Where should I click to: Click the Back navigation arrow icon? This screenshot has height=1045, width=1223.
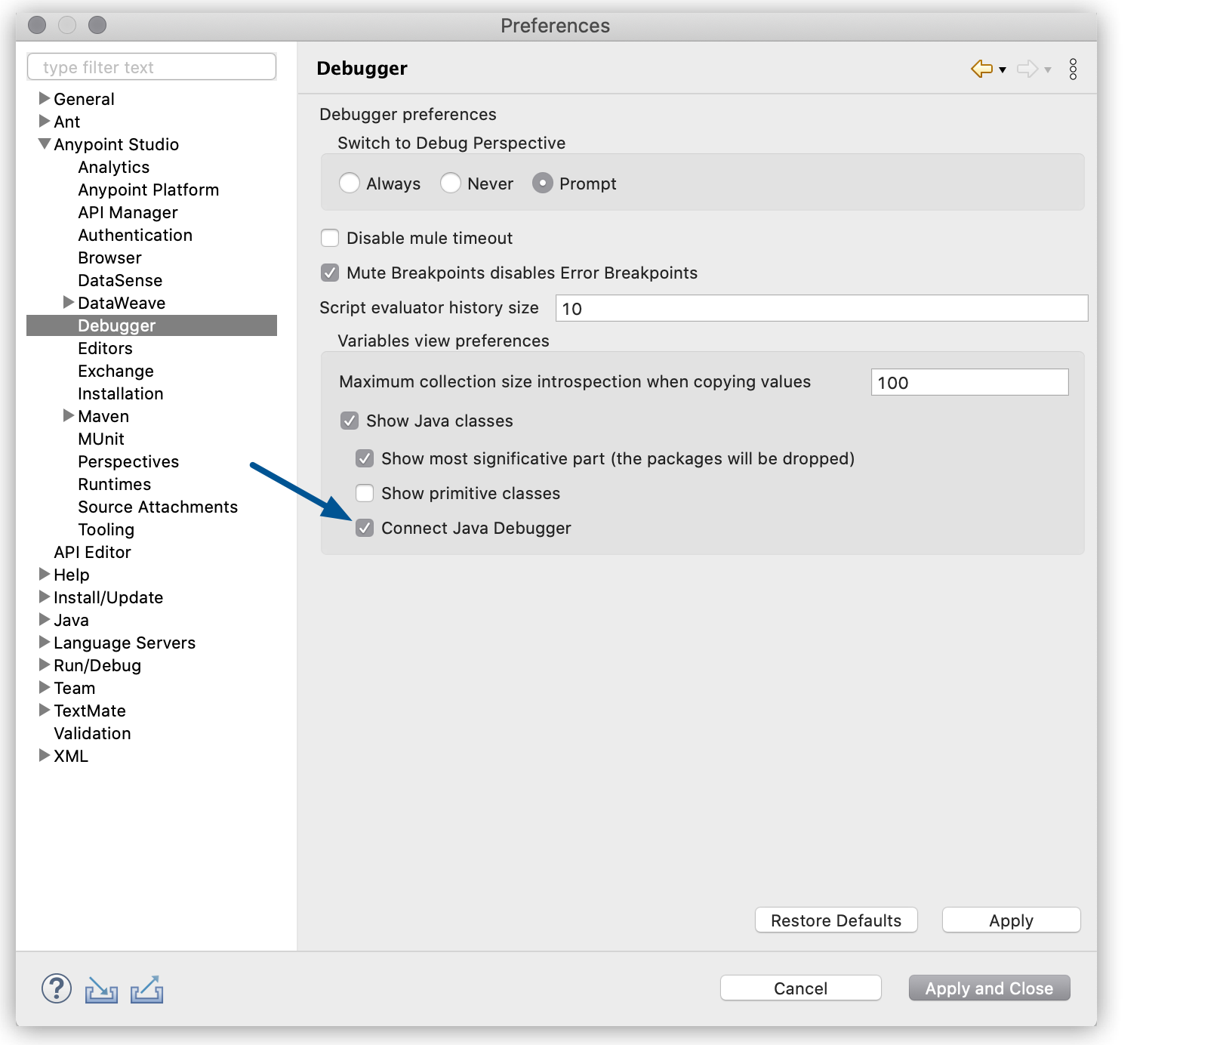[981, 69]
